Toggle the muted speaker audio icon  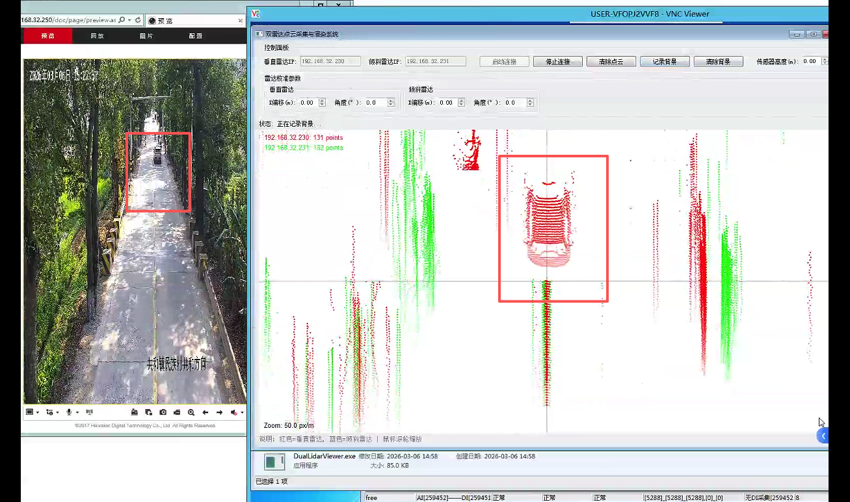pos(234,412)
